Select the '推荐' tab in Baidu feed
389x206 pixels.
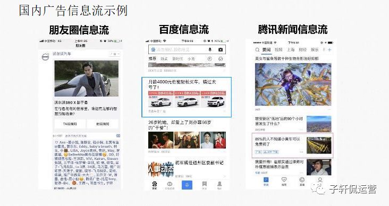pyautogui.click(x=153, y=59)
